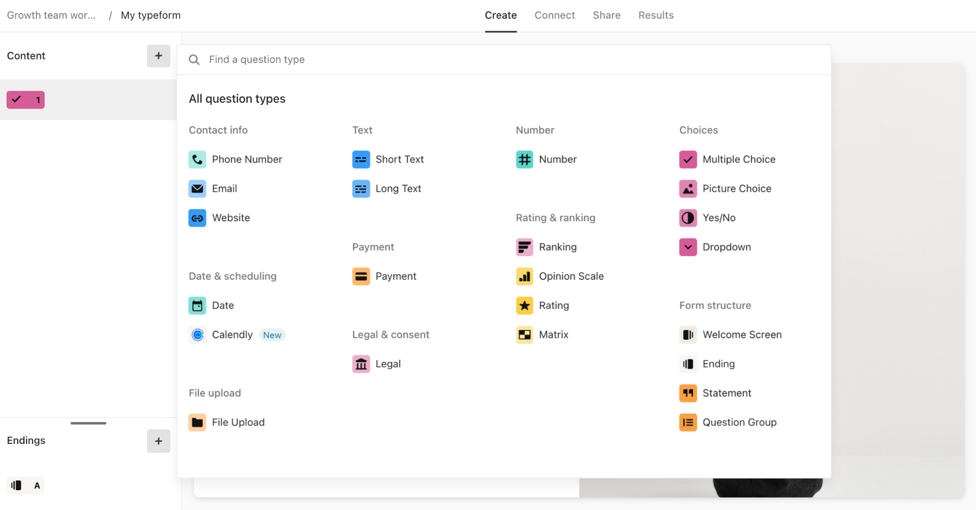Viewport: 976px width, 510px height.
Task: Choose the Rating star icon
Action: [524, 306]
